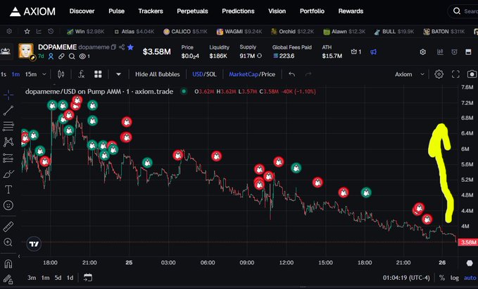
Task: Set a price alert with alarm icon
Action: click(454, 52)
